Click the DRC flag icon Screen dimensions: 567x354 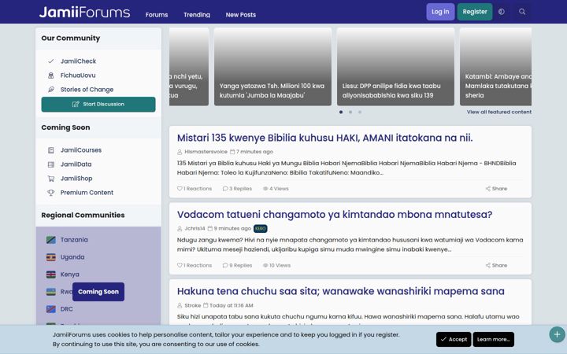tap(51, 309)
